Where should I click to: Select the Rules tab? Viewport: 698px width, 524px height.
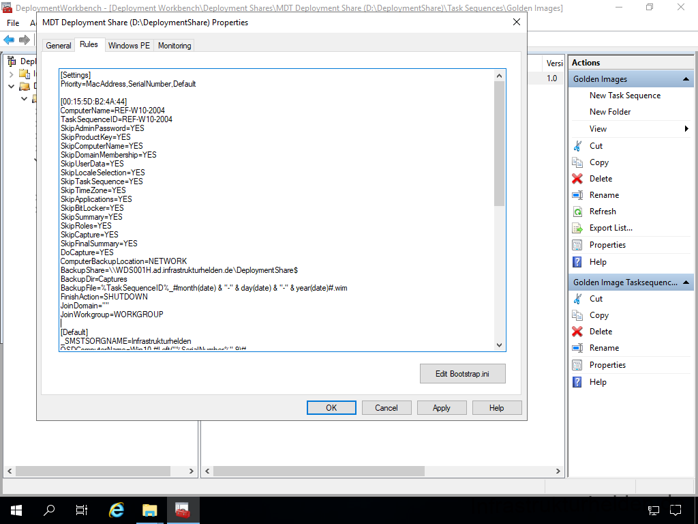point(89,44)
